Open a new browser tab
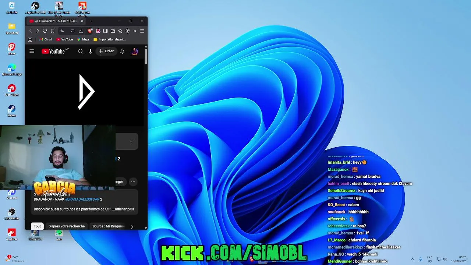This screenshot has width=471, height=265. [91, 21]
